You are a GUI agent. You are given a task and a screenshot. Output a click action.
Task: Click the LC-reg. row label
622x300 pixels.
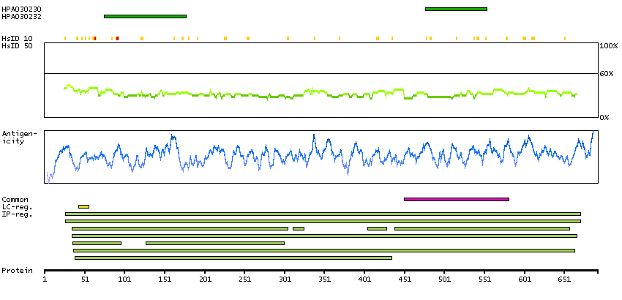tap(17, 206)
